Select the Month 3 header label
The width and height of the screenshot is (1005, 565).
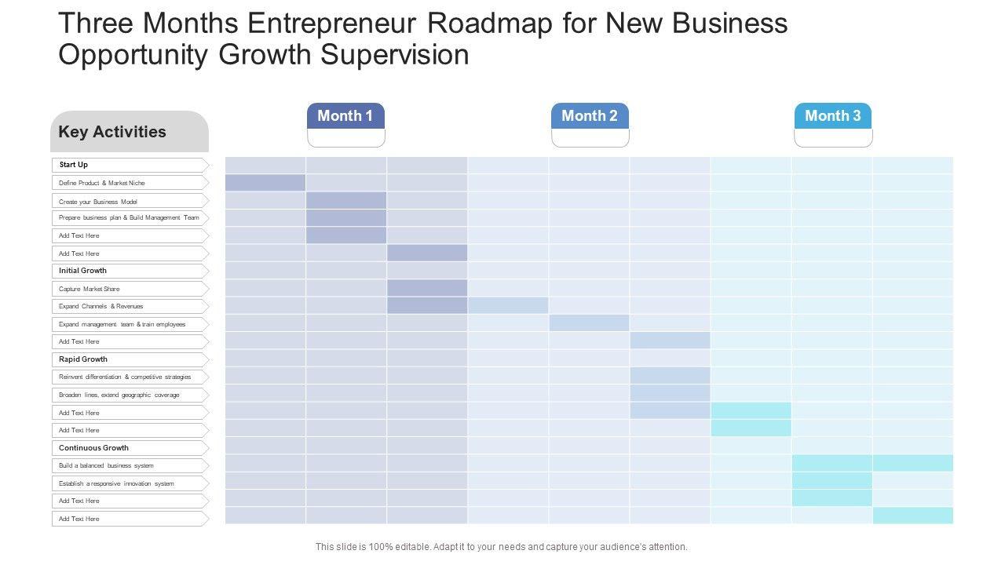[x=833, y=116]
